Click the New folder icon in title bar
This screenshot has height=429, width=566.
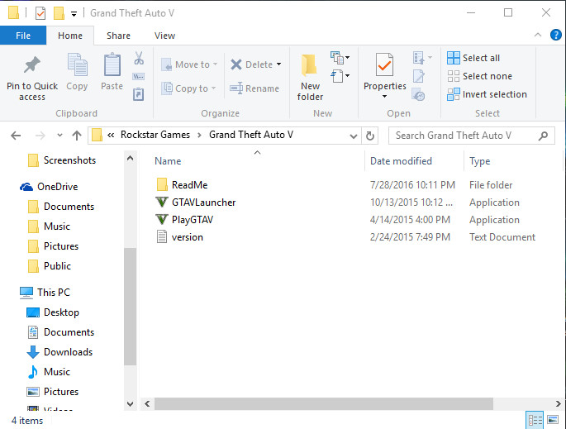click(59, 13)
